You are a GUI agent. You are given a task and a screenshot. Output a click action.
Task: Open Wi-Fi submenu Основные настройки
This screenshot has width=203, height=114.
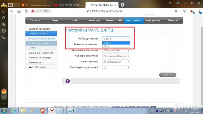pyautogui.click(x=41, y=39)
